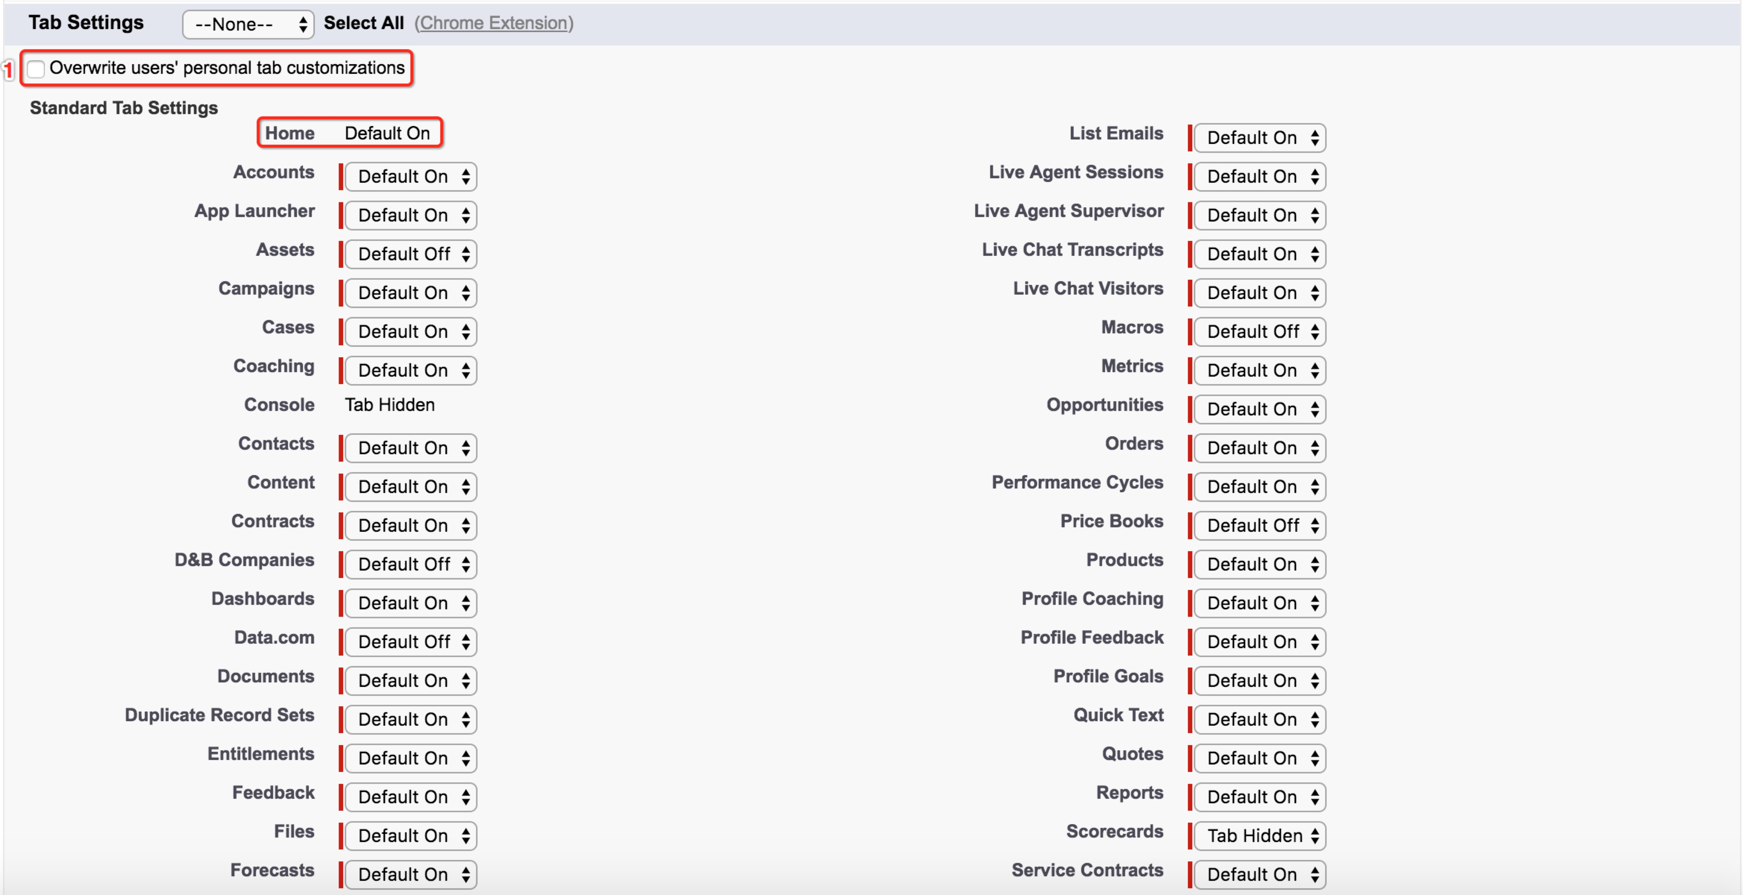Expand the App Launcher setting dropdown

[x=411, y=215]
